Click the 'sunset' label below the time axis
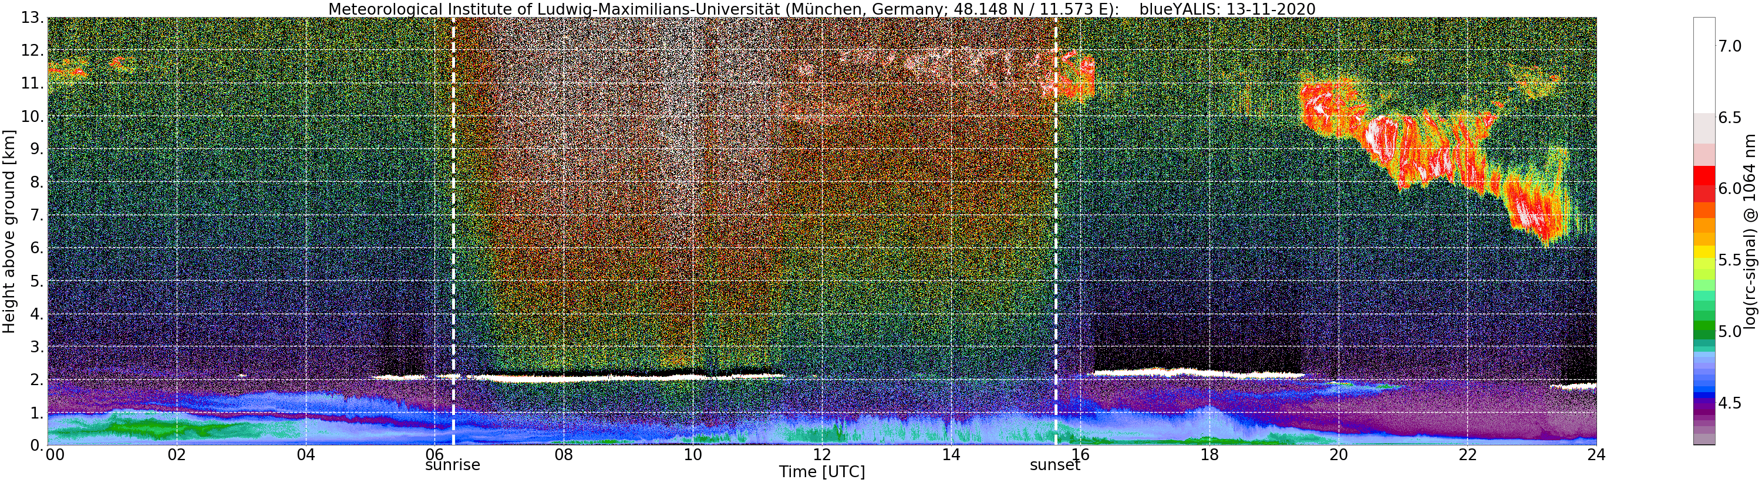 coord(1056,465)
